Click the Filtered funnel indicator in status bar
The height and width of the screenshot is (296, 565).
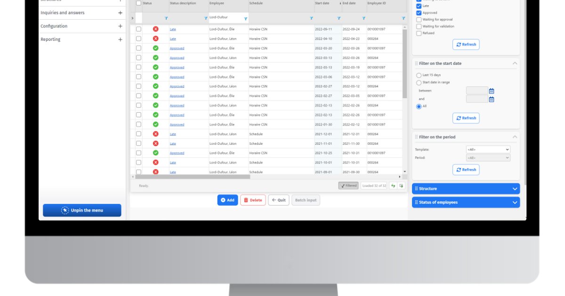coord(348,186)
